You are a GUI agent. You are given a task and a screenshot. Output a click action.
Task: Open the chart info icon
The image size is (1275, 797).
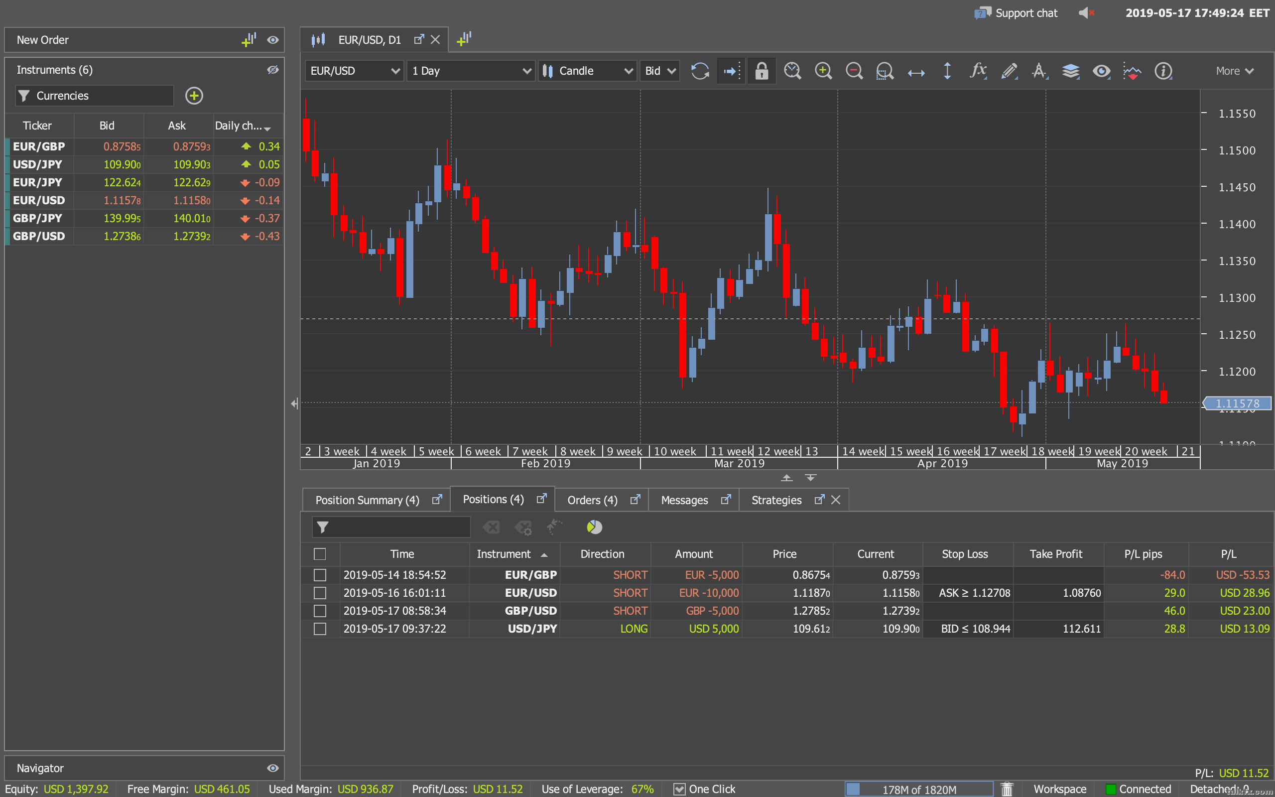(x=1163, y=71)
